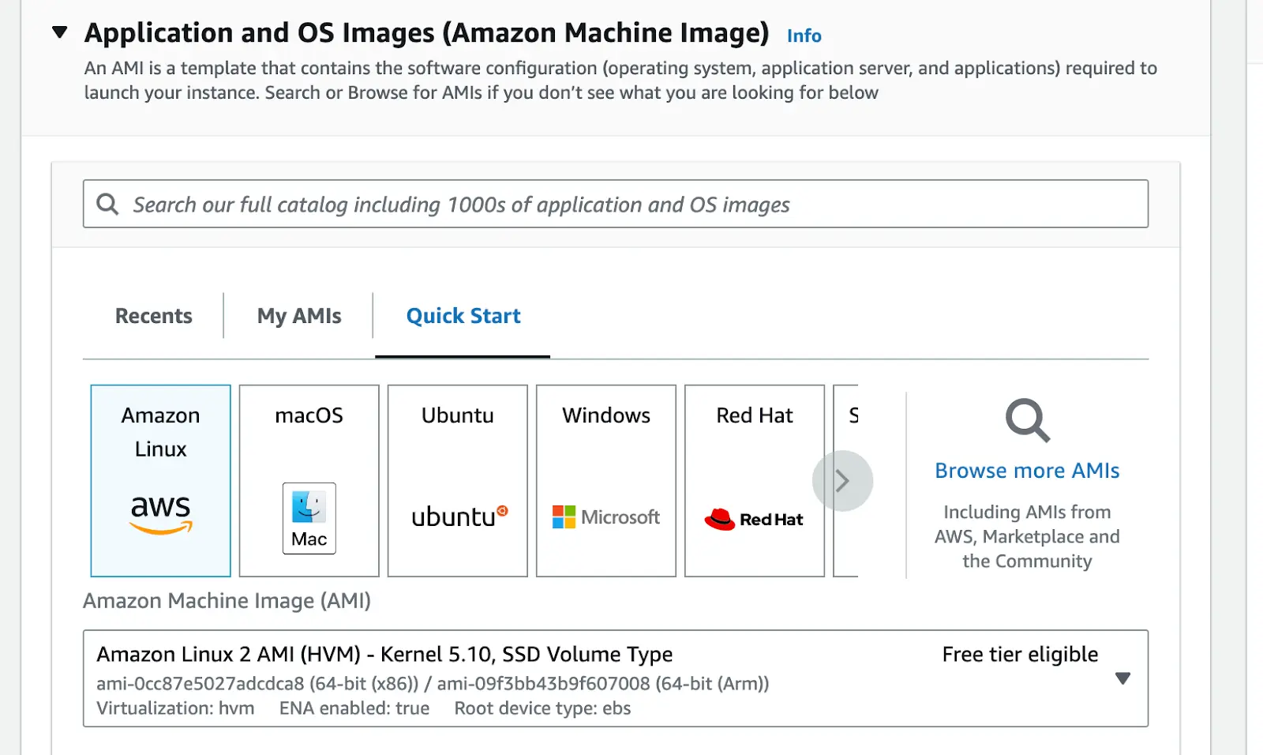1263x755 pixels.
Task: Click the large search icon above Browse more AMIs
Action: pos(1028,420)
